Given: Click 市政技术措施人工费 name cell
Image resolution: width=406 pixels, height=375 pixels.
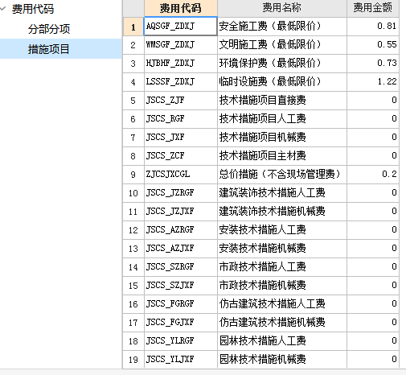Looking at the screenshot, I should click(282, 267).
